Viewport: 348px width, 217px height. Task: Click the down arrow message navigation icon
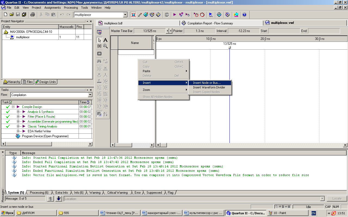(59, 199)
